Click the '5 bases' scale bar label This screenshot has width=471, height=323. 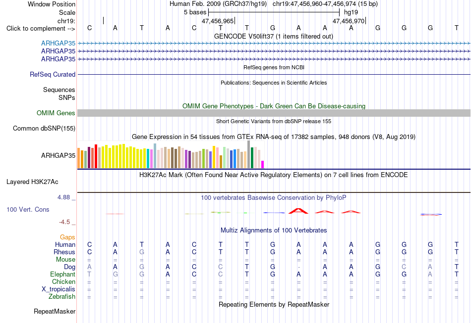point(195,12)
